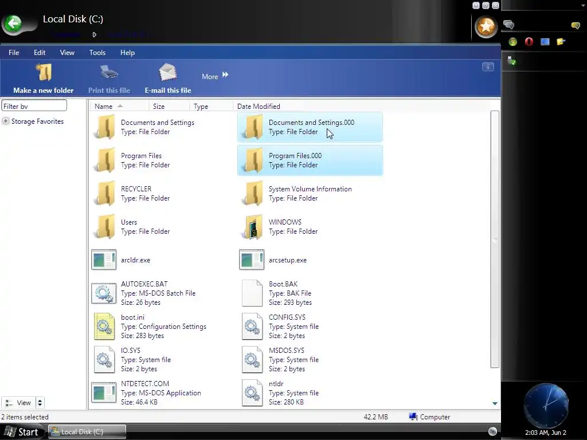Click the Filter by input field
This screenshot has width=587, height=440.
click(34, 106)
